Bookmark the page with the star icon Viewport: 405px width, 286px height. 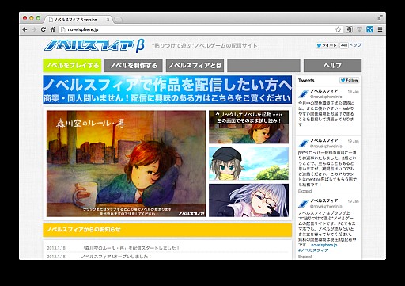click(x=338, y=29)
